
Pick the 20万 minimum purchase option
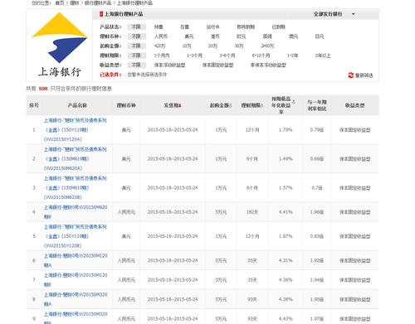click(212, 46)
